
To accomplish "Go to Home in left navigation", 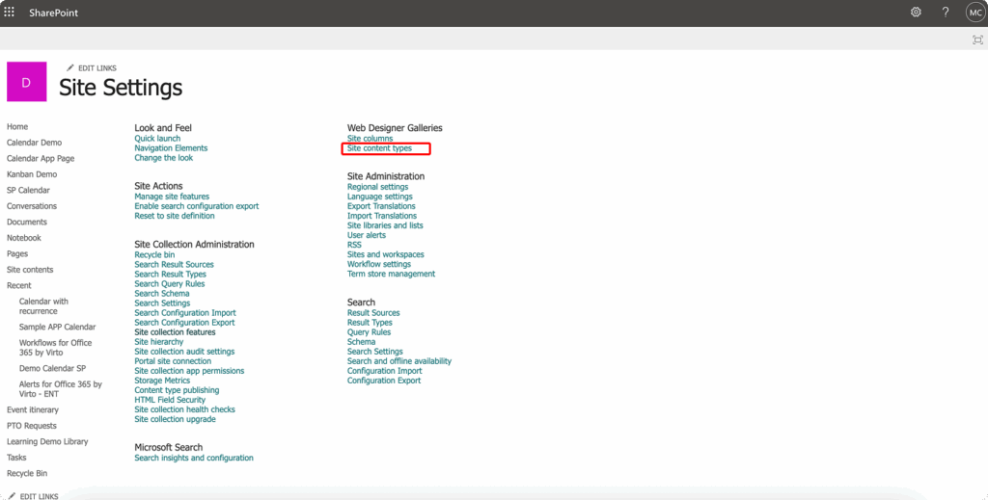I will [x=17, y=127].
